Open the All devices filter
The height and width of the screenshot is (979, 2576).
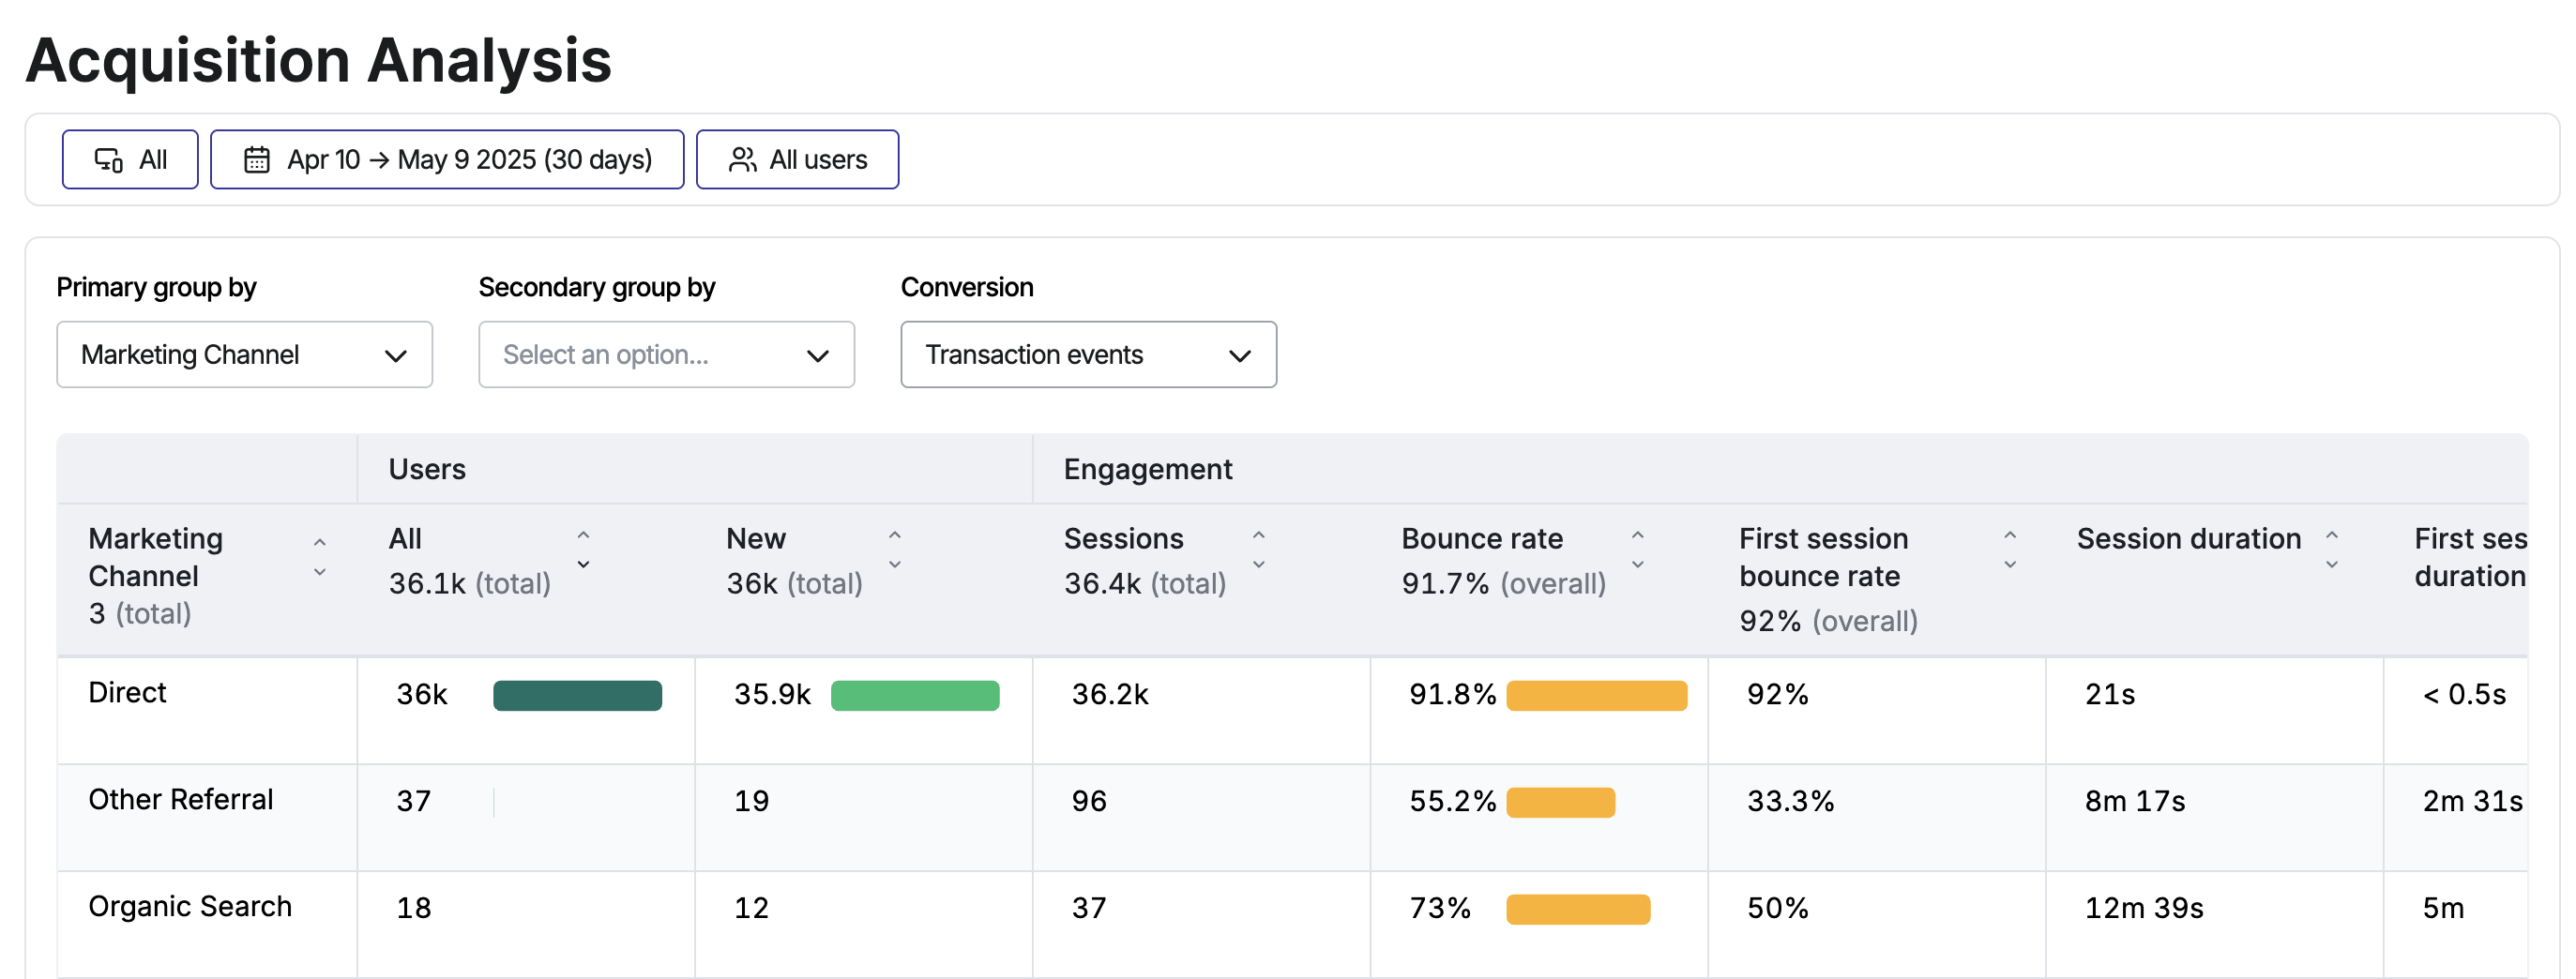coord(130,159)
